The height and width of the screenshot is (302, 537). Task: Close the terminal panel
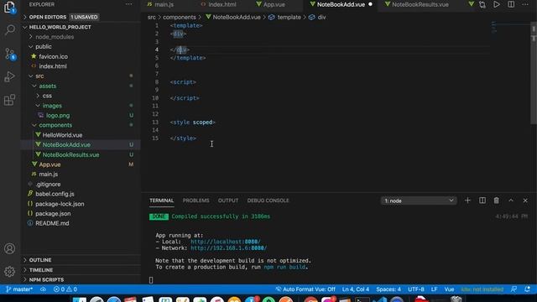tap(525, 200)
